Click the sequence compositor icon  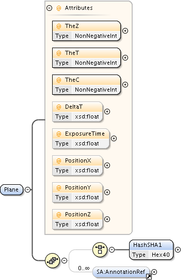coord(52,260)
